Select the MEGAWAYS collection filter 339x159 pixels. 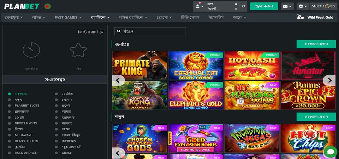23,135
